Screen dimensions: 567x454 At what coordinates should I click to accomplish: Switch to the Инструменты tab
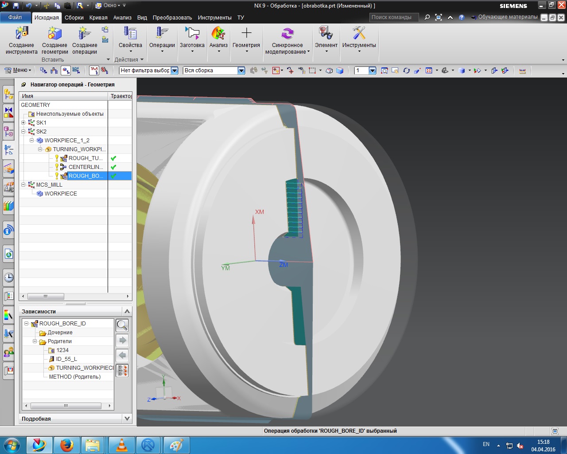215,18
